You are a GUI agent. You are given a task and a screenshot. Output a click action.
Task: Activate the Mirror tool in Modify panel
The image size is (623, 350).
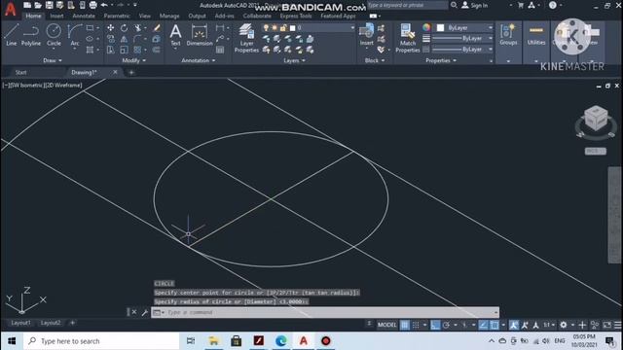click(x=124, y=39)
